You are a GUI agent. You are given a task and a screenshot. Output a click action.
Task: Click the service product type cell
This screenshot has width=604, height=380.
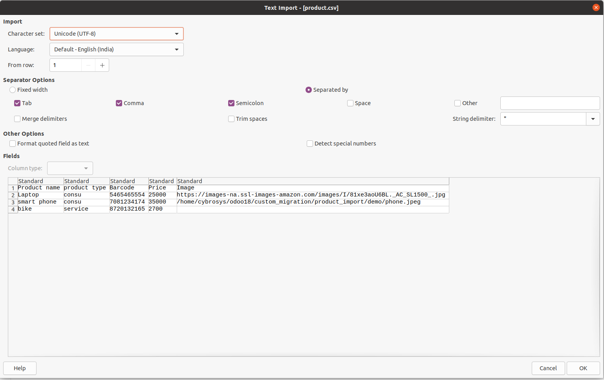86,209
